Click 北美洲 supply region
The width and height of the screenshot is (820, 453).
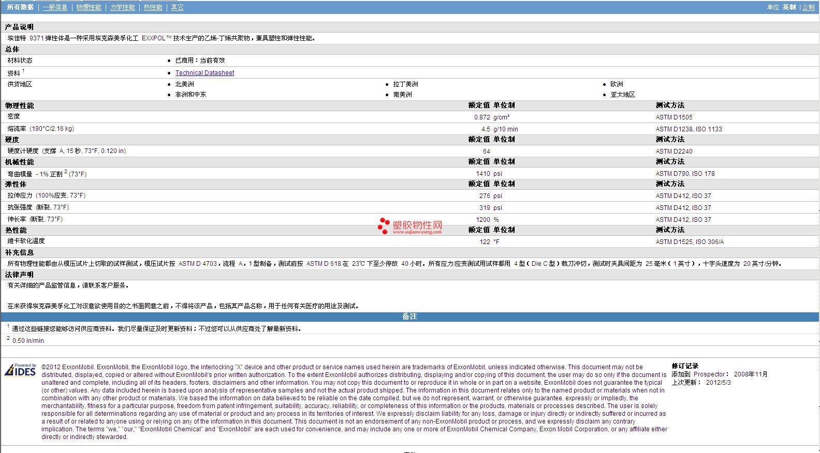pos(184,84)
